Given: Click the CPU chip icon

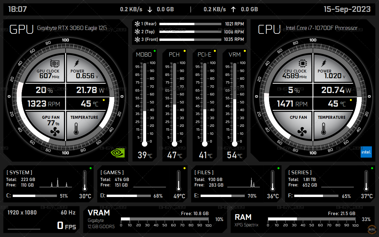Looking at the screenshot, I should click(x=303, y=63).
